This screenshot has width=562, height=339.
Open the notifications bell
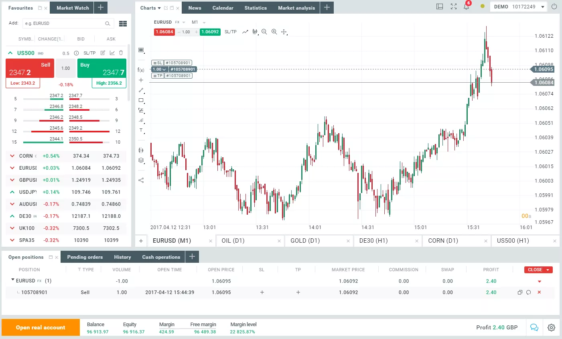[467, 6]
